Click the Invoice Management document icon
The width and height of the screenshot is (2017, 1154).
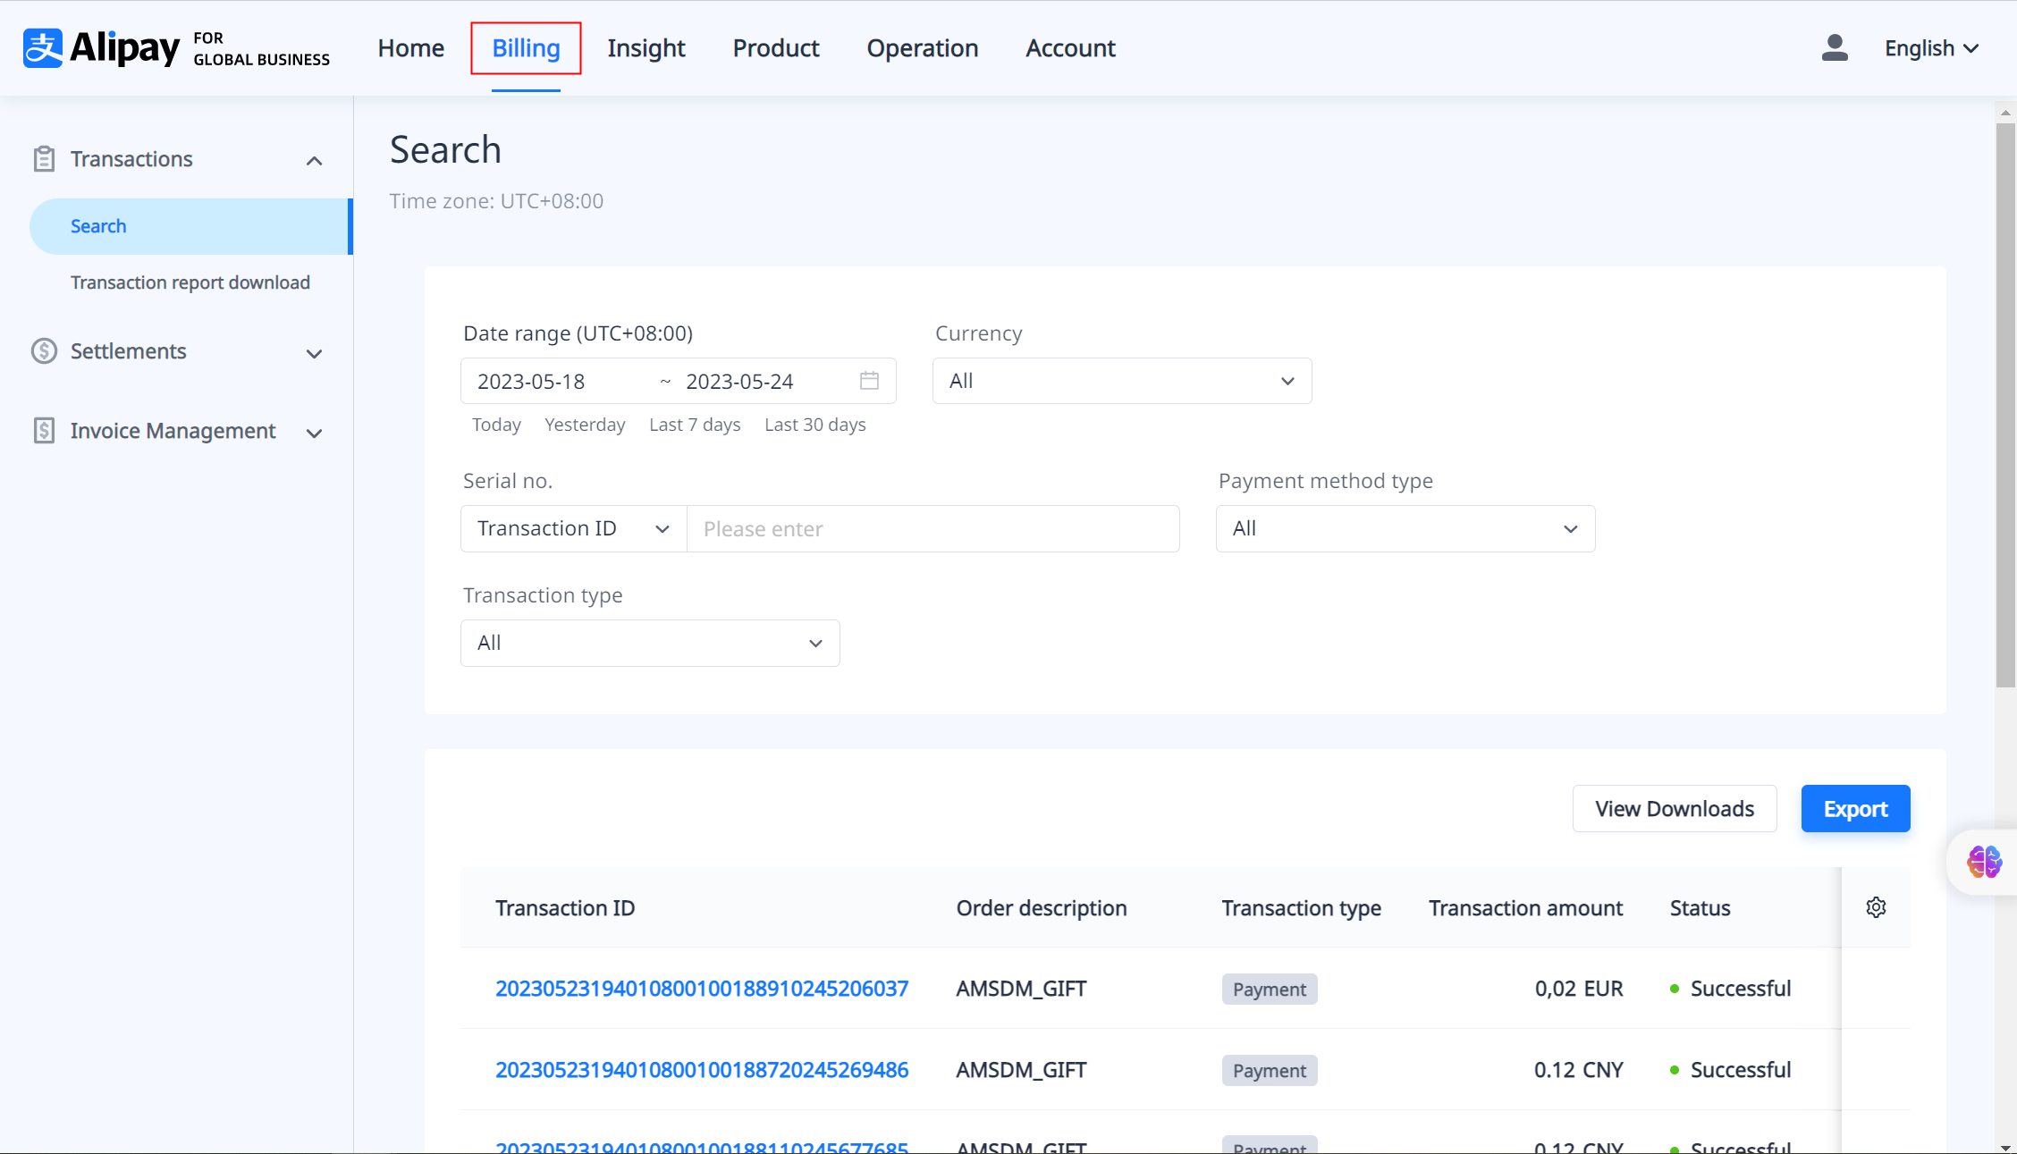(x=44, y=431)
